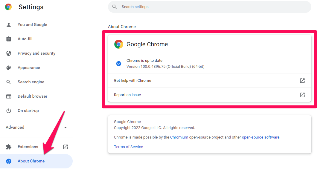Open Privacy and security shield icon
This screenshot has height=172, width=323.
(x=9, y=53)
